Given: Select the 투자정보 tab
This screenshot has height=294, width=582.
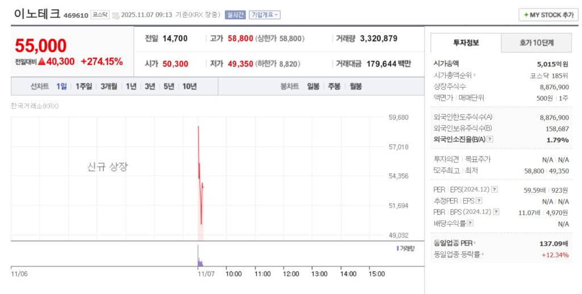Looking at the screenshot, I should (x=465, y=43).
